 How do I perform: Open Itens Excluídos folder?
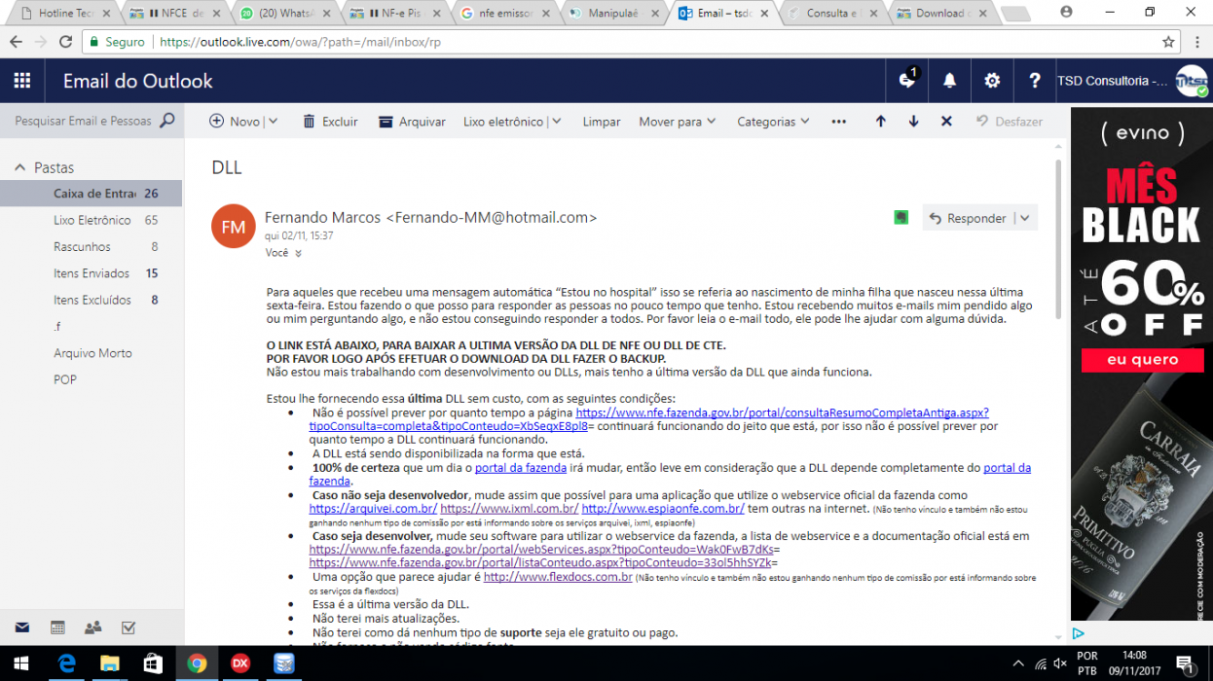[x=91, y=300]
